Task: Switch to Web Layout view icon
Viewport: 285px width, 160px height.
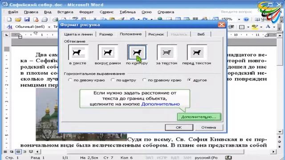Action: click(12, 152)
